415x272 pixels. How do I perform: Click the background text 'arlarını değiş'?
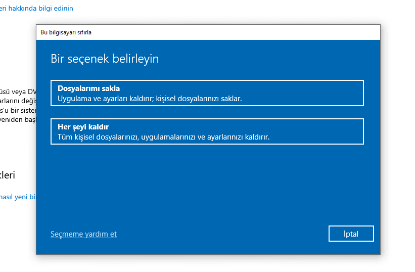tap(18, 101)
